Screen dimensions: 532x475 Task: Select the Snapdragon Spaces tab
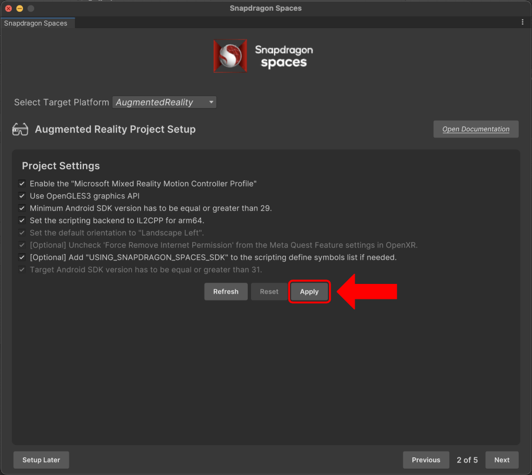(37, 23)
